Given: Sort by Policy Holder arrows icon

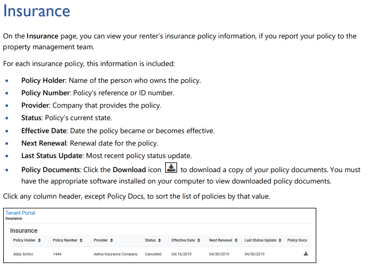Looking at the screenshot, I should [x=40, y=240].
